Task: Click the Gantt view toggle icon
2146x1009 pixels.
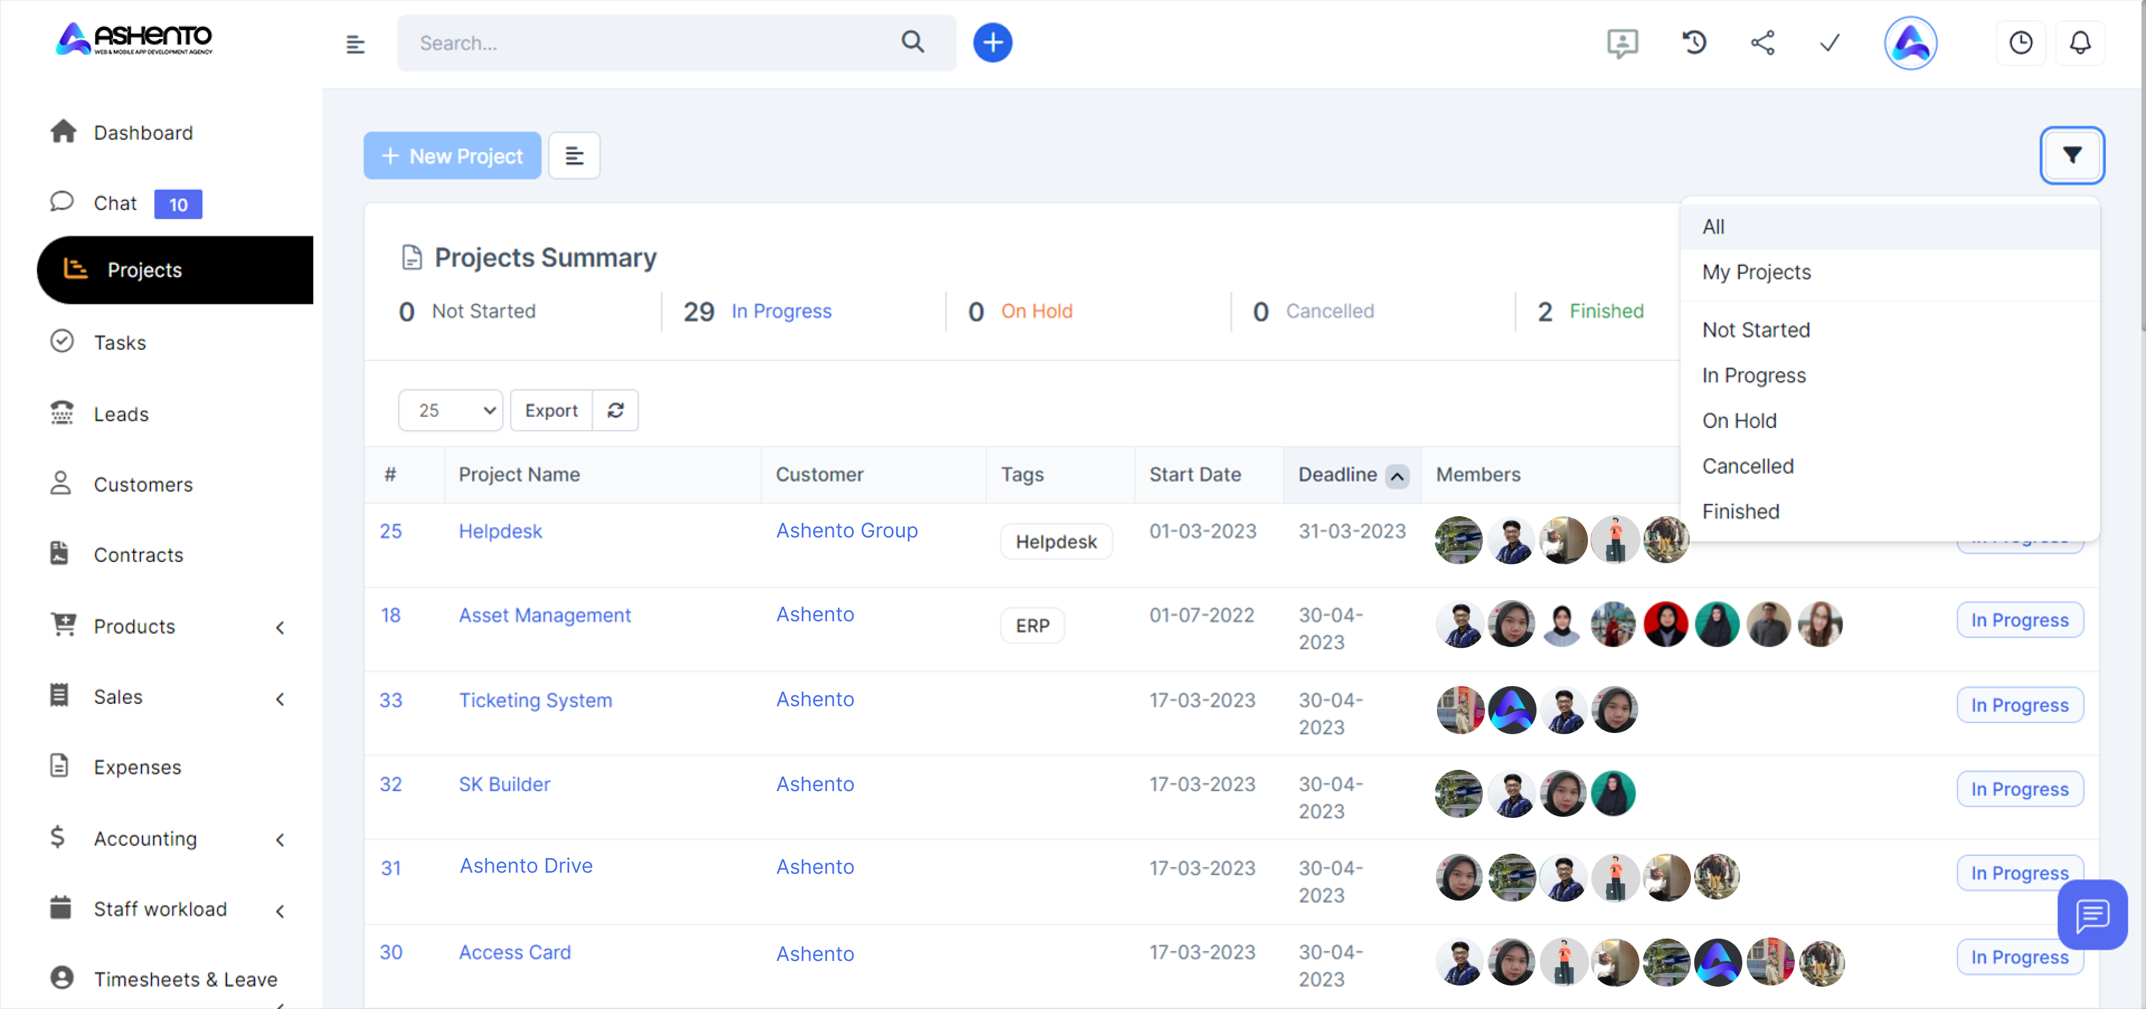Action: (574, 156)
